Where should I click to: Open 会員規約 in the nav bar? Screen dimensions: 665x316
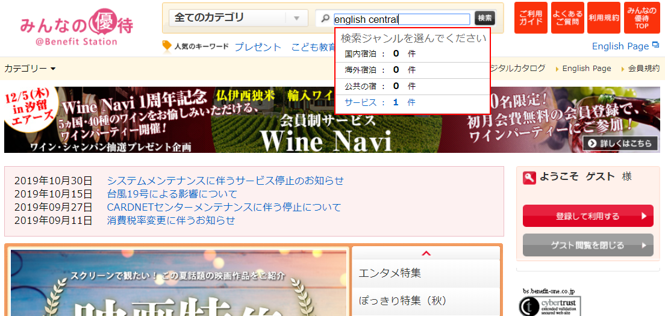coord(643,69)
